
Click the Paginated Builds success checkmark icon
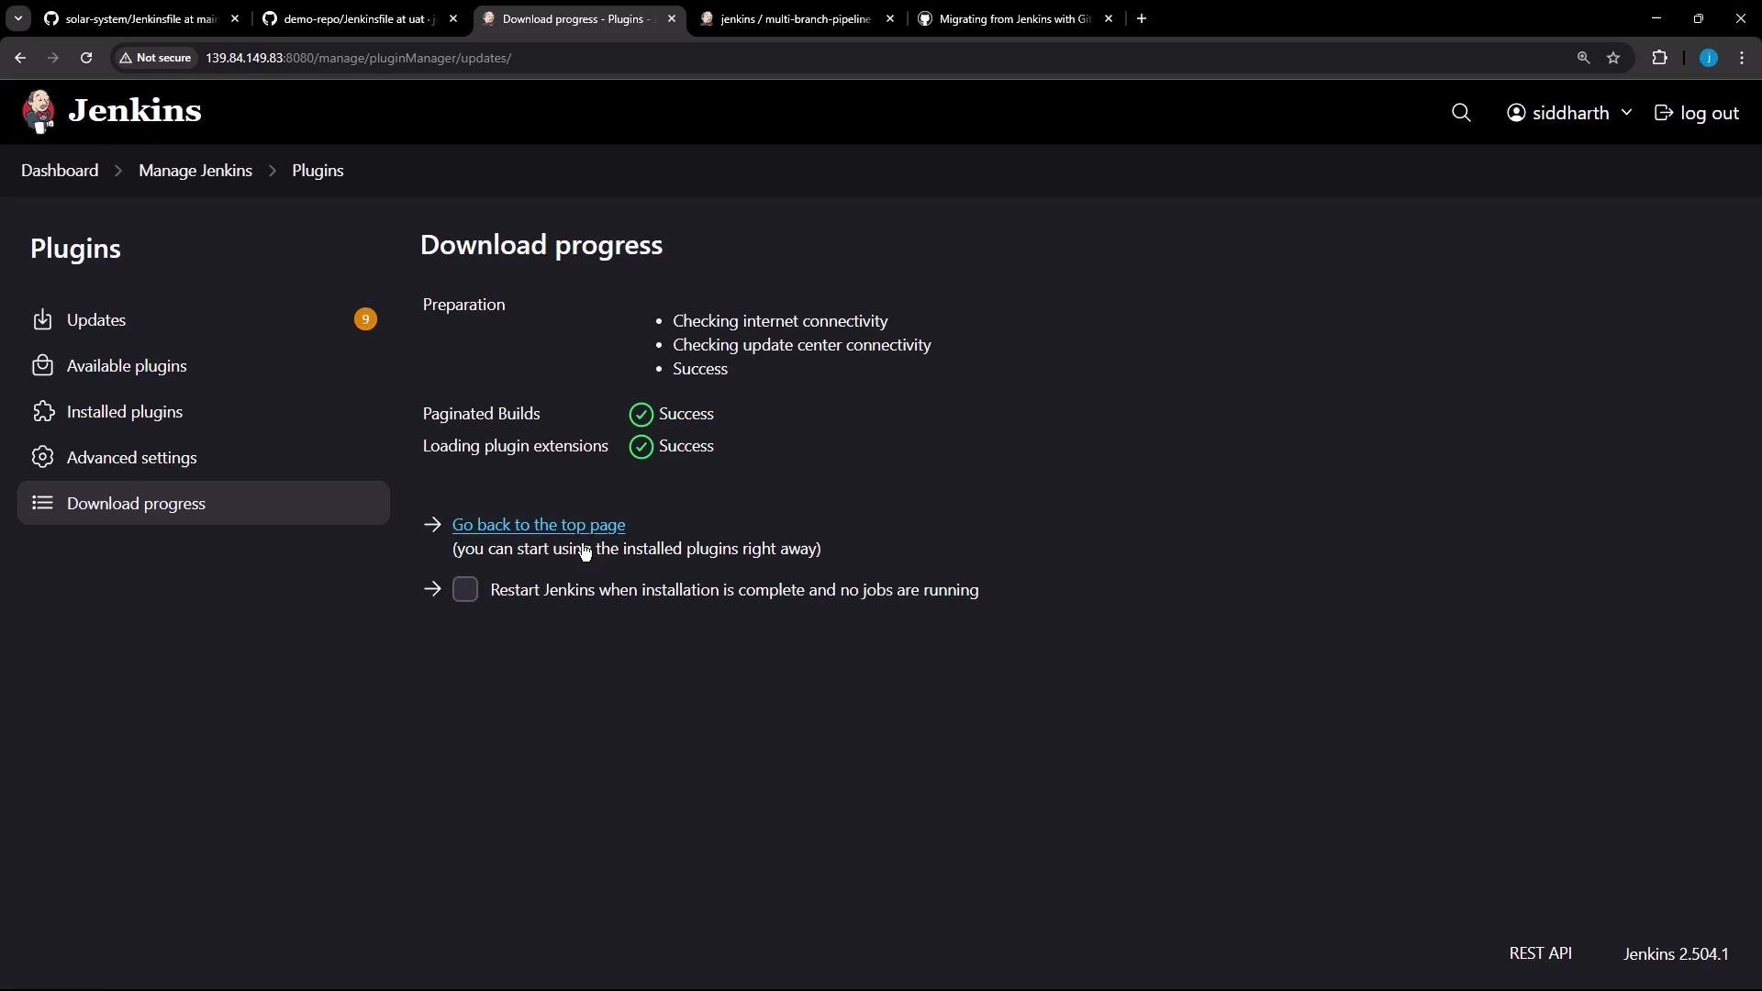(x=641, y=415)
